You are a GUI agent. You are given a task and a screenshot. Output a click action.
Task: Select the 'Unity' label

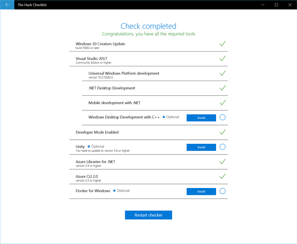pyautogui.click(x=80, y=147)
